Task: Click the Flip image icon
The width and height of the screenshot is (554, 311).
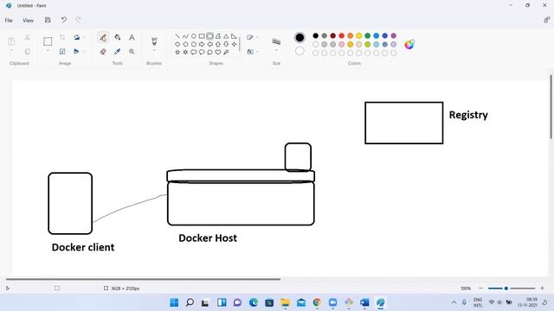Action: click(76, 52)
